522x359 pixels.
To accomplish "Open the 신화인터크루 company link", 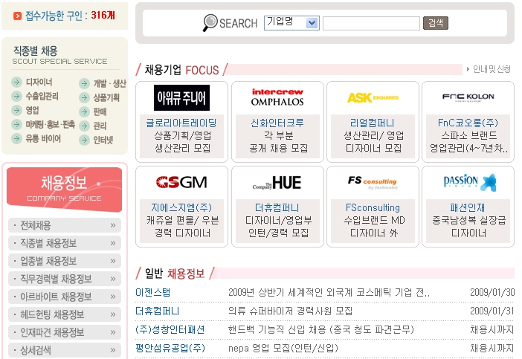I will 277,123.
